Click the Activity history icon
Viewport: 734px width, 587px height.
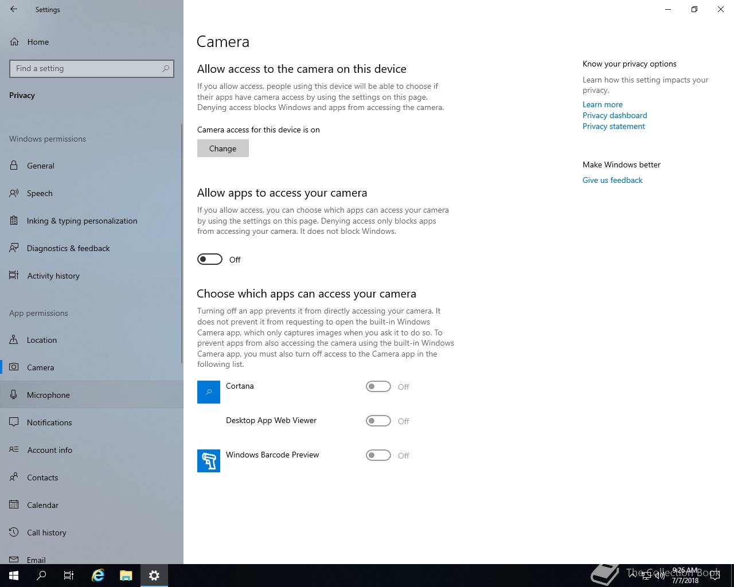click(x=14, y=276)
